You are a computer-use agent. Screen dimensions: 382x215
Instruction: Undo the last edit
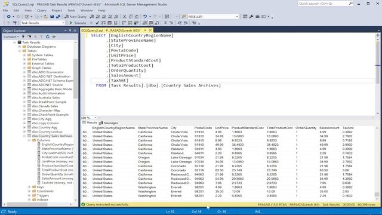click(x=145, y=17)
